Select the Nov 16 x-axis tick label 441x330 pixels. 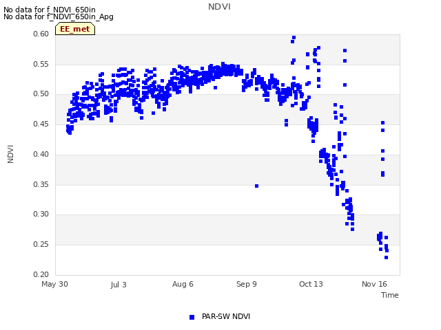point(374,284)
